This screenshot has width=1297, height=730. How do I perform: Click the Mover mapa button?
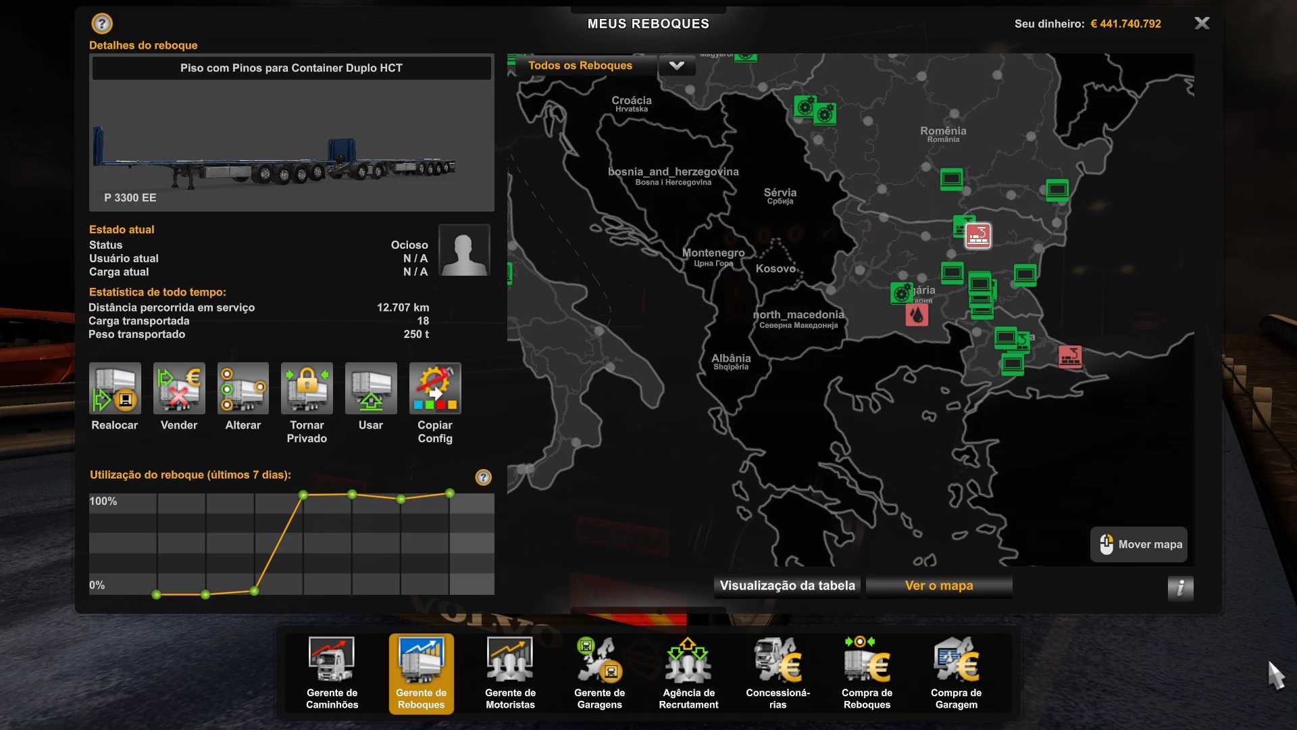[x=1140, y=545]
